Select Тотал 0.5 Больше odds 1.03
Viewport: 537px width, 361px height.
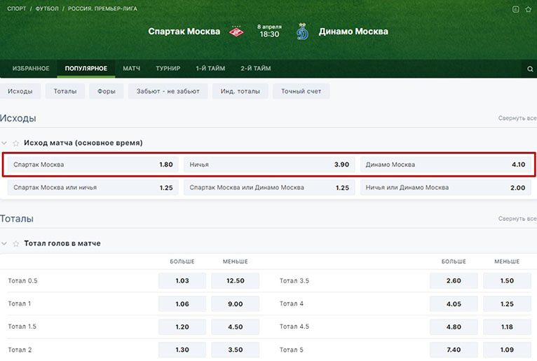(x=182, y=281)
